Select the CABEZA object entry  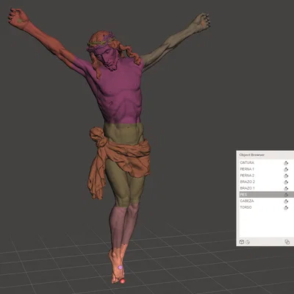[266, 201]
